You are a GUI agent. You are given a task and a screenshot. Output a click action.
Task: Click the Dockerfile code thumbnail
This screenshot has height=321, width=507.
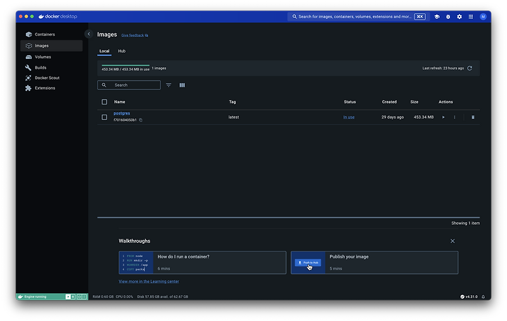coord(136,263)
